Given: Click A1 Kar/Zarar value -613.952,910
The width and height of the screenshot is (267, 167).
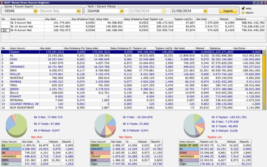Looking at the screenshot, I should [x=247, y=56].
